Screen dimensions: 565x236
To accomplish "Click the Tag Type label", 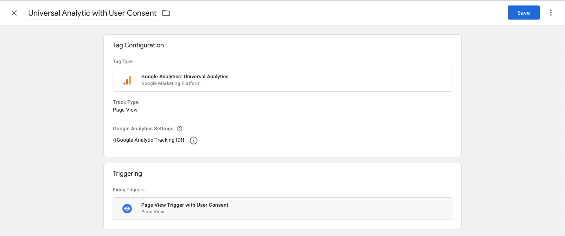I will point(123,61).
